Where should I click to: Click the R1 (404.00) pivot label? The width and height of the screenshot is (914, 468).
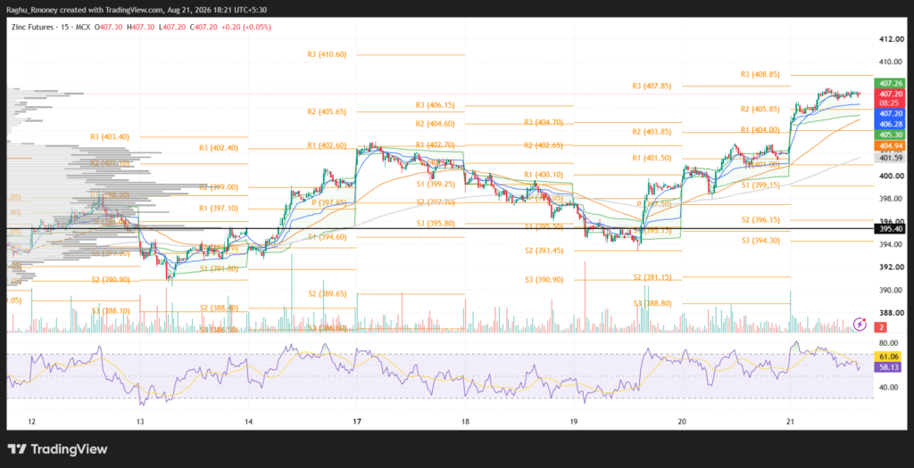760,130
